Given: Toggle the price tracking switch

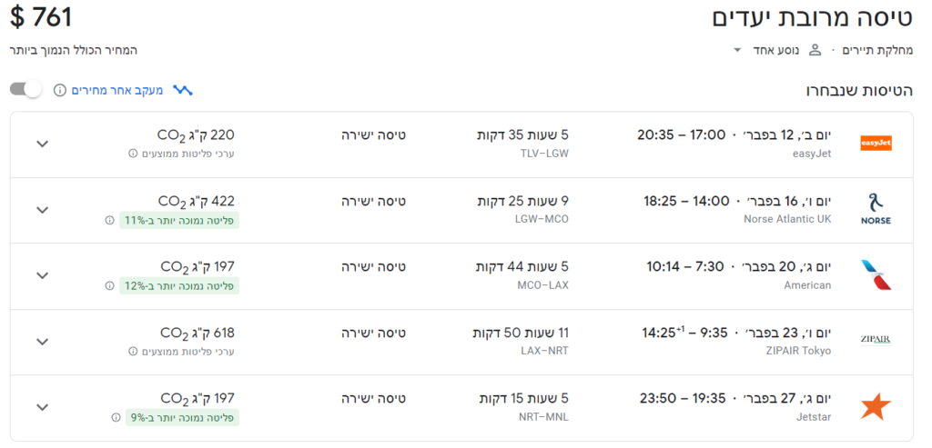Looking at the screenshot, I should click(x=25, y=90).
